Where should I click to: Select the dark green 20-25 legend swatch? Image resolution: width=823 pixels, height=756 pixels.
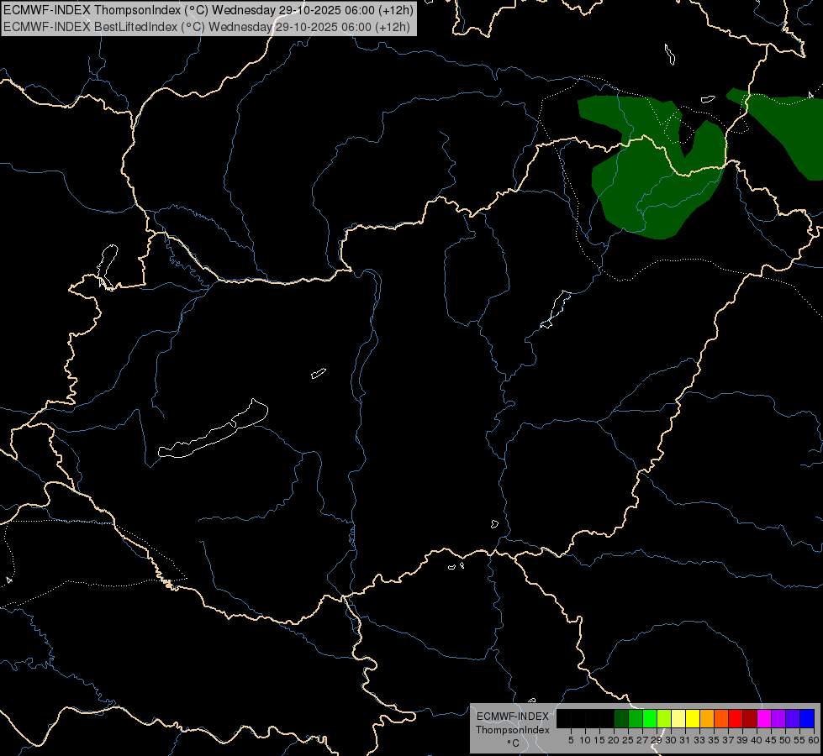tap(621, 719)
